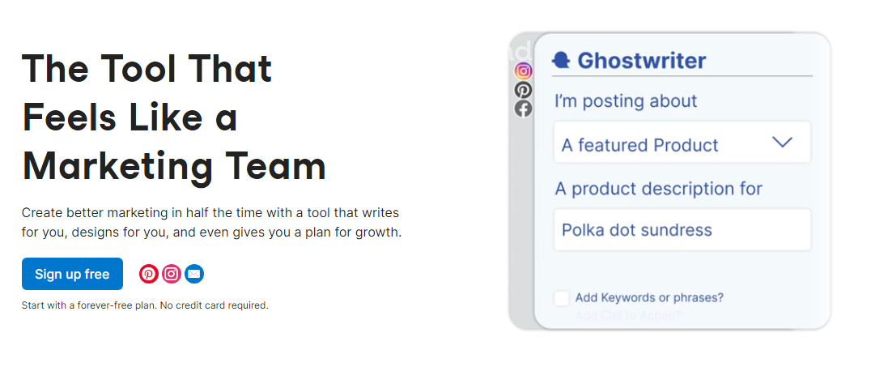
Task: Choose the Facebook icon in Ghostwriter sidebar
Action: pos(523,109)
